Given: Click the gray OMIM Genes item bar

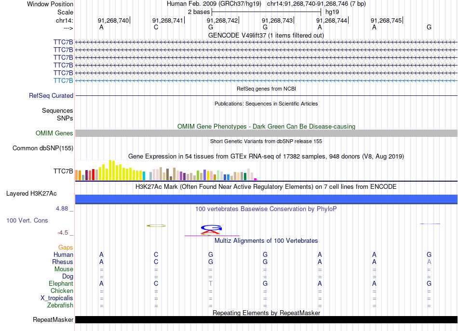Looking at the screenshot, I should [266, 133].
